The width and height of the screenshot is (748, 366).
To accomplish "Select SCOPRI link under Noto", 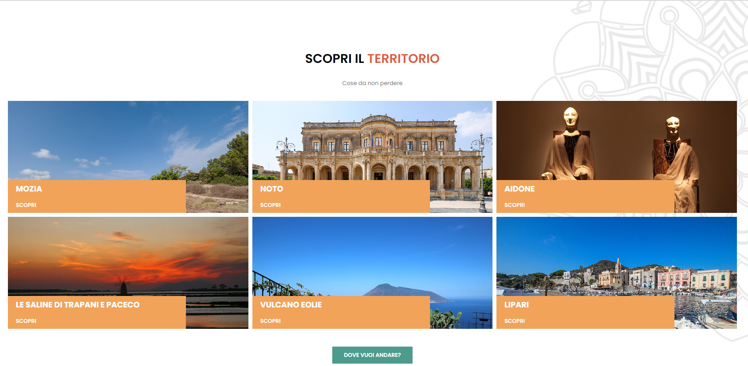I will [x=271, y=205].
